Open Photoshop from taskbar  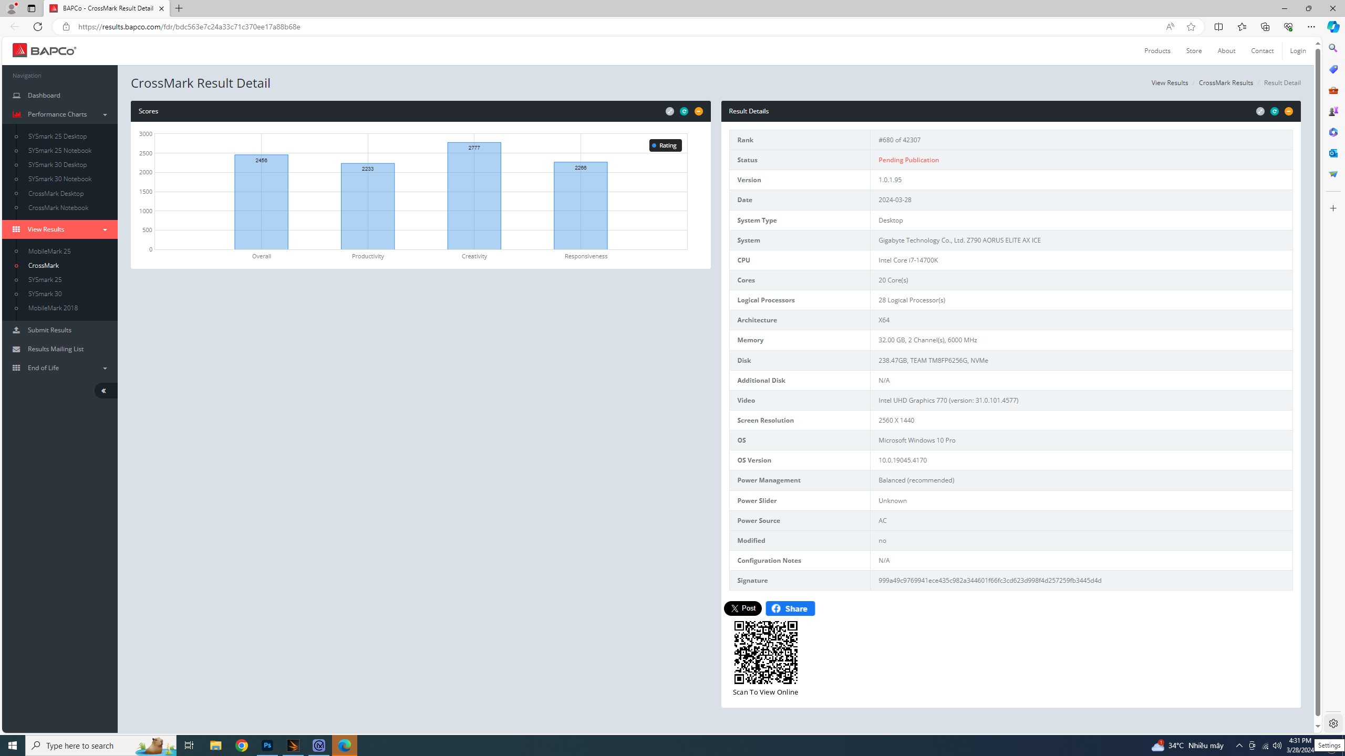pos(267,745)
